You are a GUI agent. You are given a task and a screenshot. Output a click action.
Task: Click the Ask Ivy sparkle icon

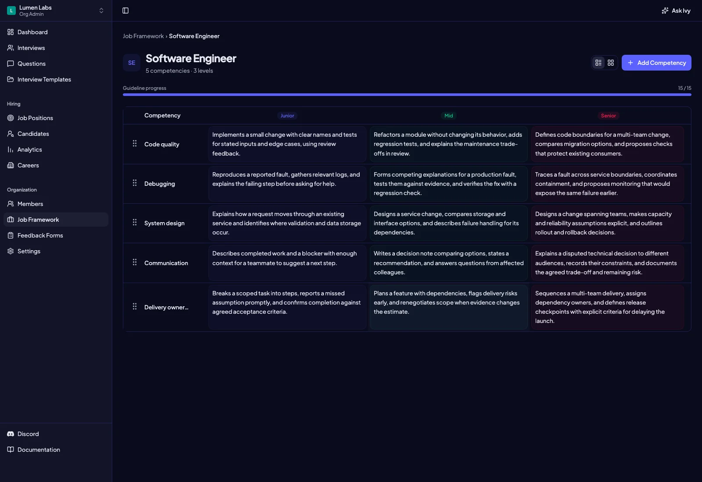pos(665,11)
